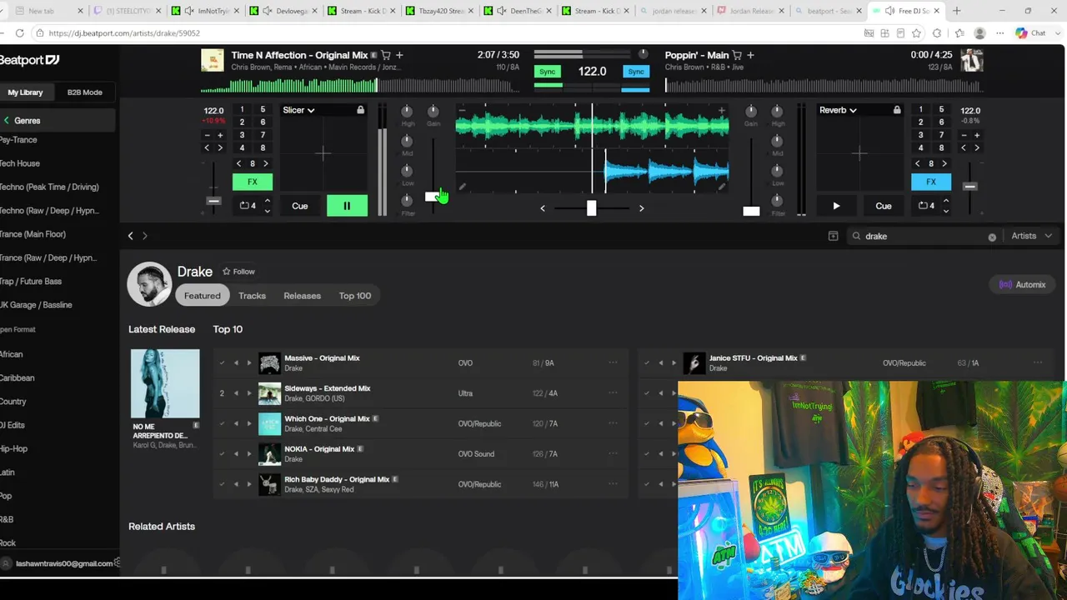1067x600 pixels.
Task: Toggle green Sync for left deck
Action: [547, 72]
